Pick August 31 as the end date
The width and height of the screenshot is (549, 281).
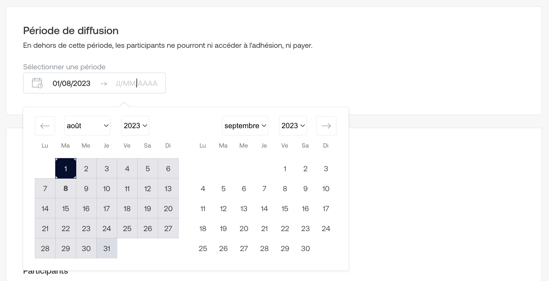coord(107,248)
